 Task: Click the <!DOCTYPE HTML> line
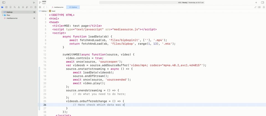(x=62, y=15)
